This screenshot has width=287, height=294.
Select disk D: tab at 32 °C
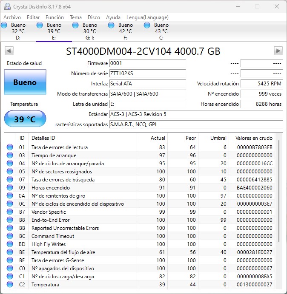click(x=18, y=31)
